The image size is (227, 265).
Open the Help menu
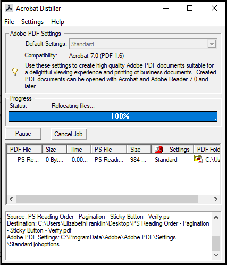coord(57,22)
